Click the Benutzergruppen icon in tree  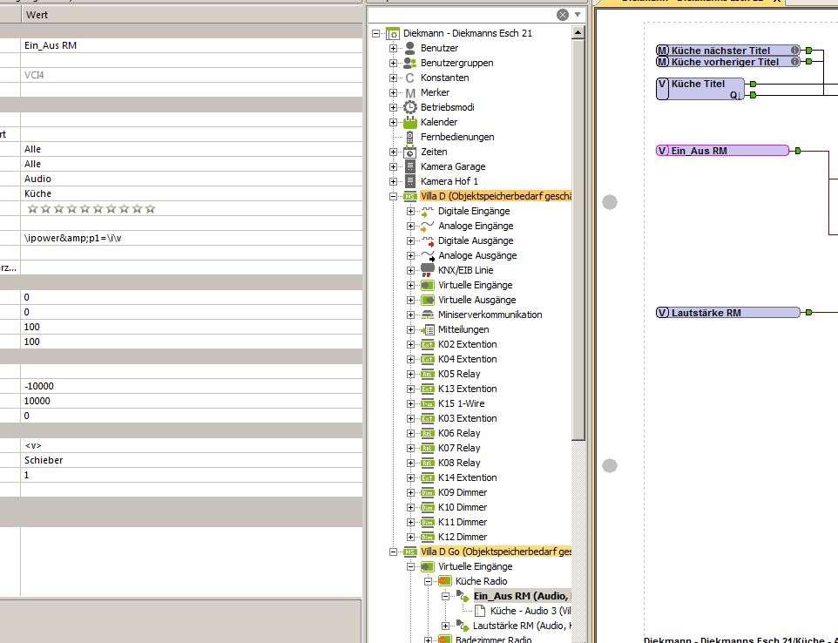pyautogui.click(x=410, y=63)
